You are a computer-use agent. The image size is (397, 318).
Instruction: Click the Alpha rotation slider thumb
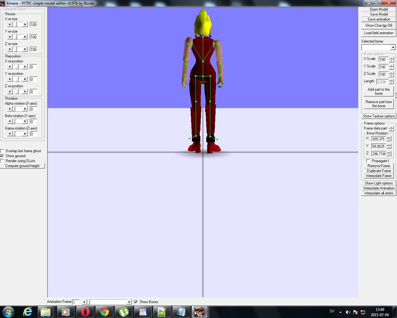(x=14, y=109)
